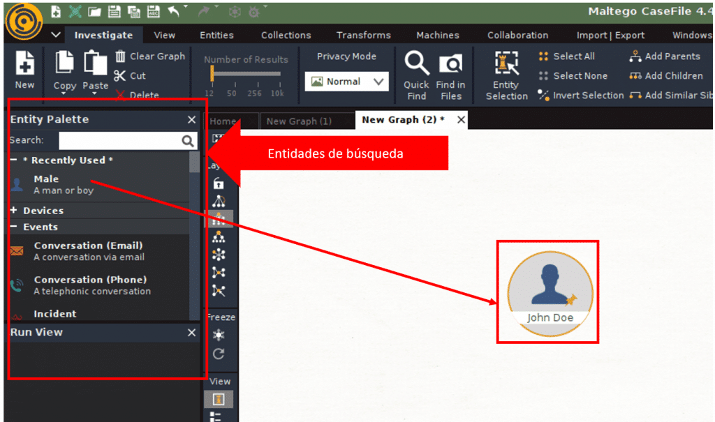The image size is (715, 422).
Task: Click the Freeze snowflake icon
Action: pyautogui.click(x=219, y=335)
